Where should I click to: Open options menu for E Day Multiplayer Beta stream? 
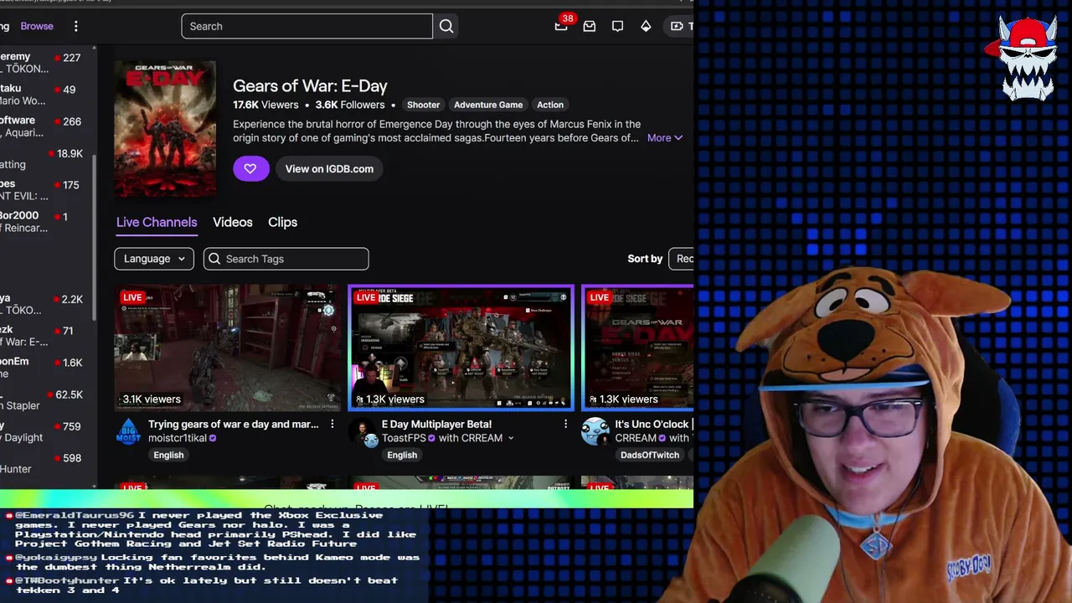pyautogui.click(x=565, y=424)
